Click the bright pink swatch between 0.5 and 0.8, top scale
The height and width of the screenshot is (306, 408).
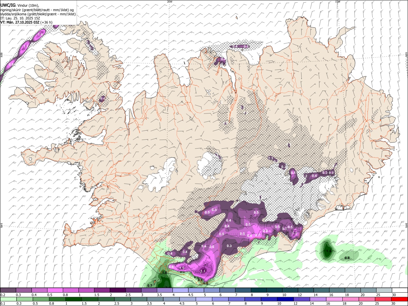click(55, 290)
